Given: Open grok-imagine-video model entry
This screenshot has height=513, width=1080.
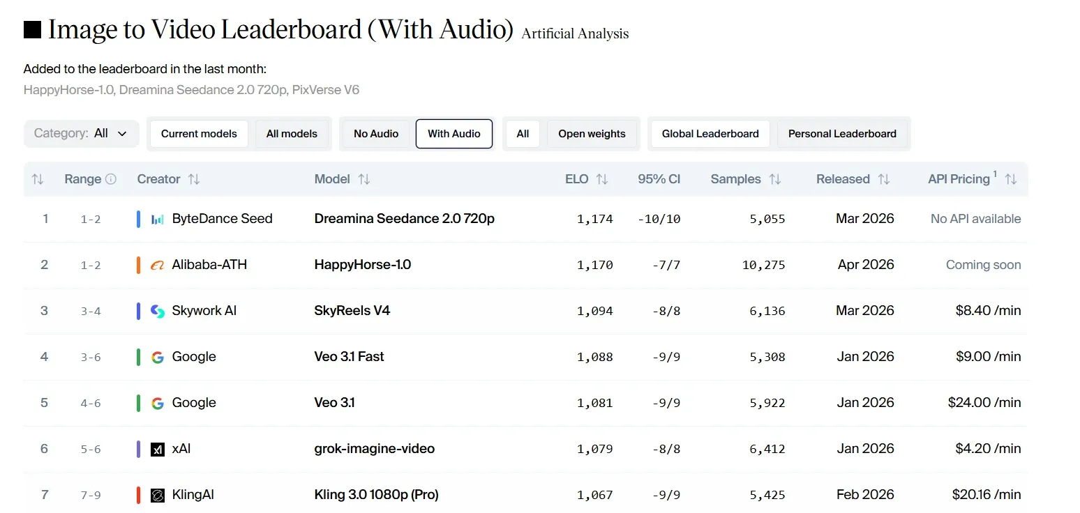Looking at the screenshot, I should [375, 449].
